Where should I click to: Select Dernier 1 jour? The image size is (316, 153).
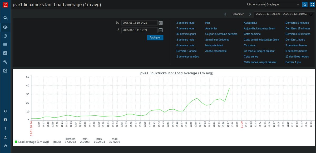[x=294, y=62]
